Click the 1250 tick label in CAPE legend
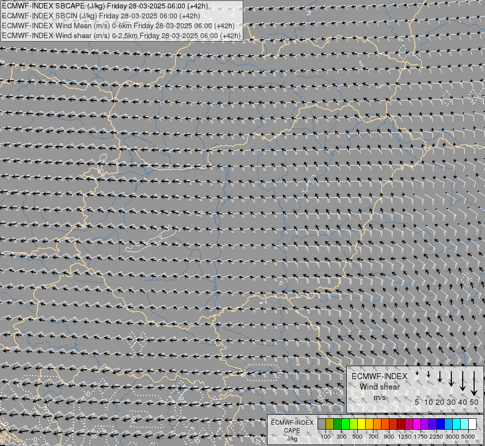Screen dimensions: 485x446 tap(405, 437)
